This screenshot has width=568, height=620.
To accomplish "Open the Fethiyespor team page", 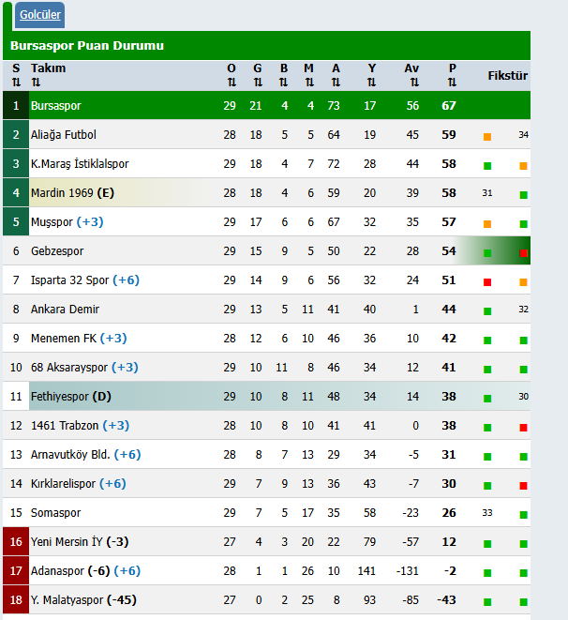I will 60,397.
